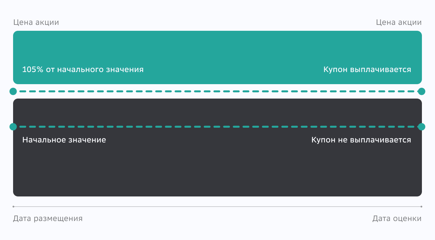Click the 'Дата оценки' axis label
The width and height of the screenshot is (435, 240).
tap(397, 218)
